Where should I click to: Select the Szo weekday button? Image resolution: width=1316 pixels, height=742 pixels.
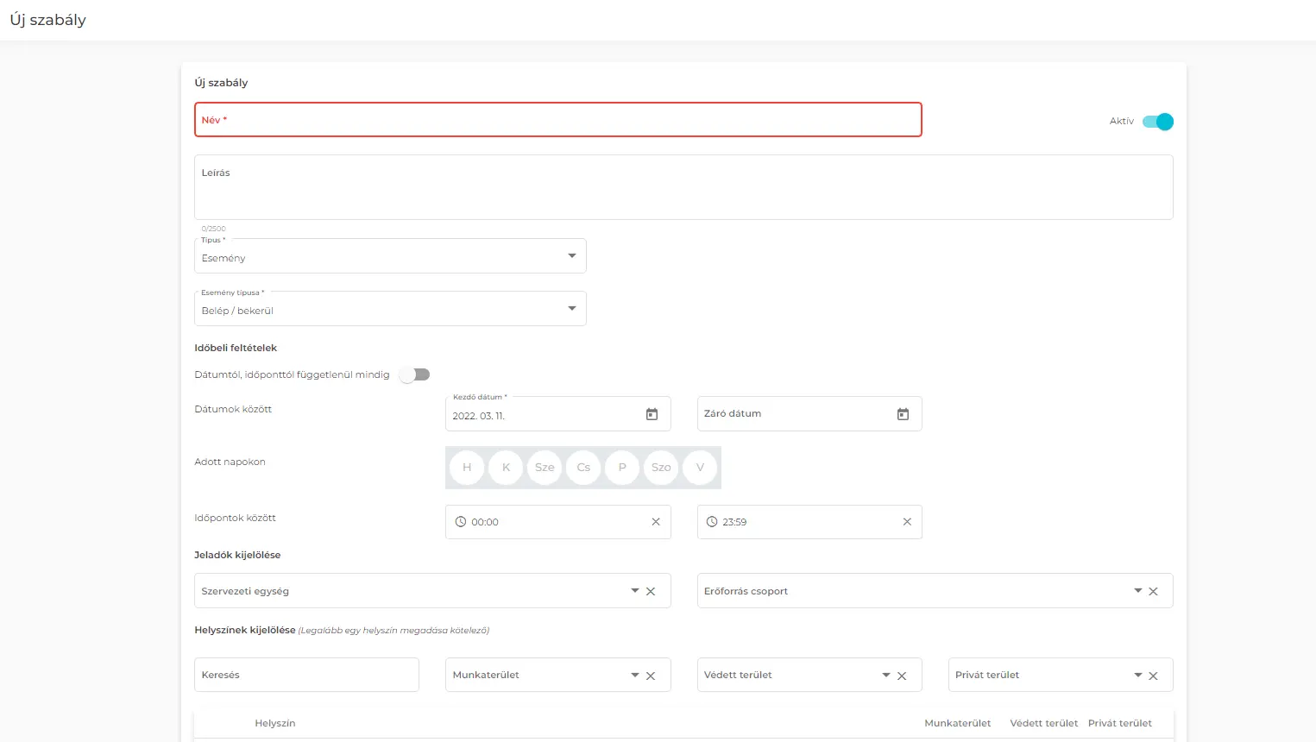tap(661, 468)
